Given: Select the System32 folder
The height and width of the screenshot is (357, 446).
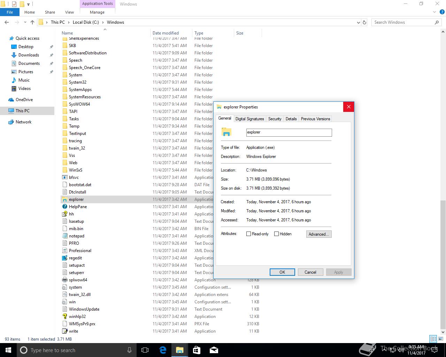Looking at the screenshot, I should [x=77, y=82].
